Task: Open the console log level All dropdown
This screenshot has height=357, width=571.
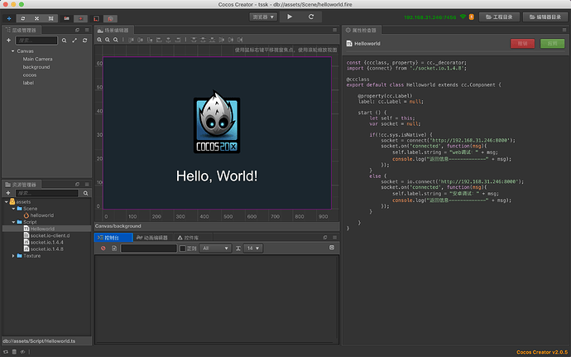Action: tap(214, 248)
